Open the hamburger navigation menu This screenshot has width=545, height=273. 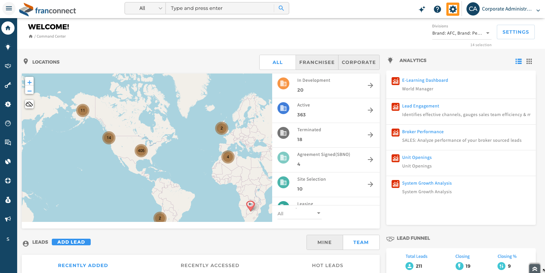(9, 8)
